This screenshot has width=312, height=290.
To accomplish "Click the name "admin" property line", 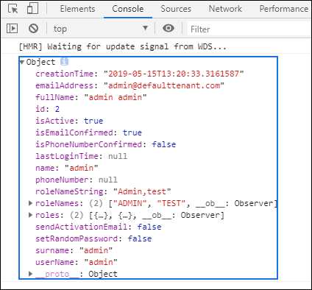I will click(x=67, y=168).
